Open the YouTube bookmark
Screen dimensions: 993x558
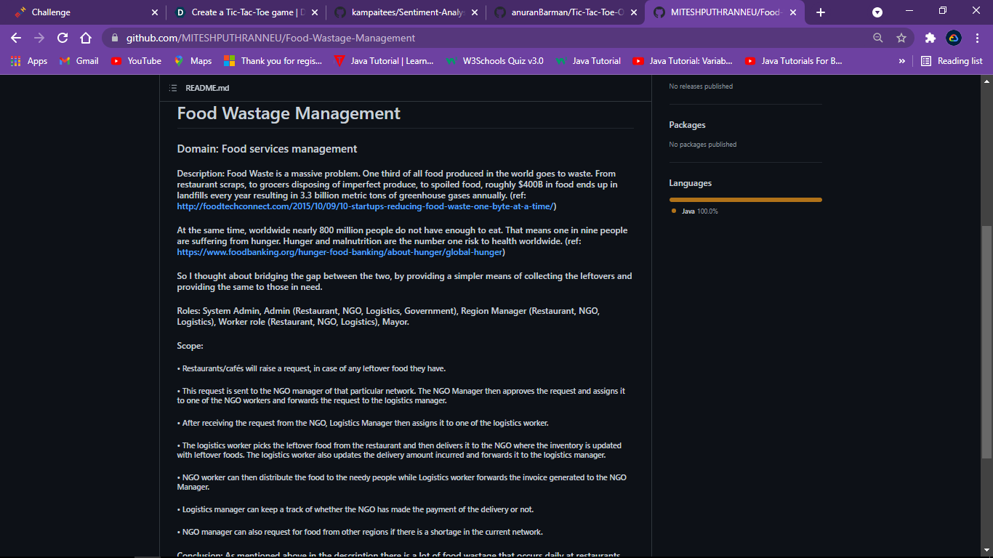coord(137,61)
